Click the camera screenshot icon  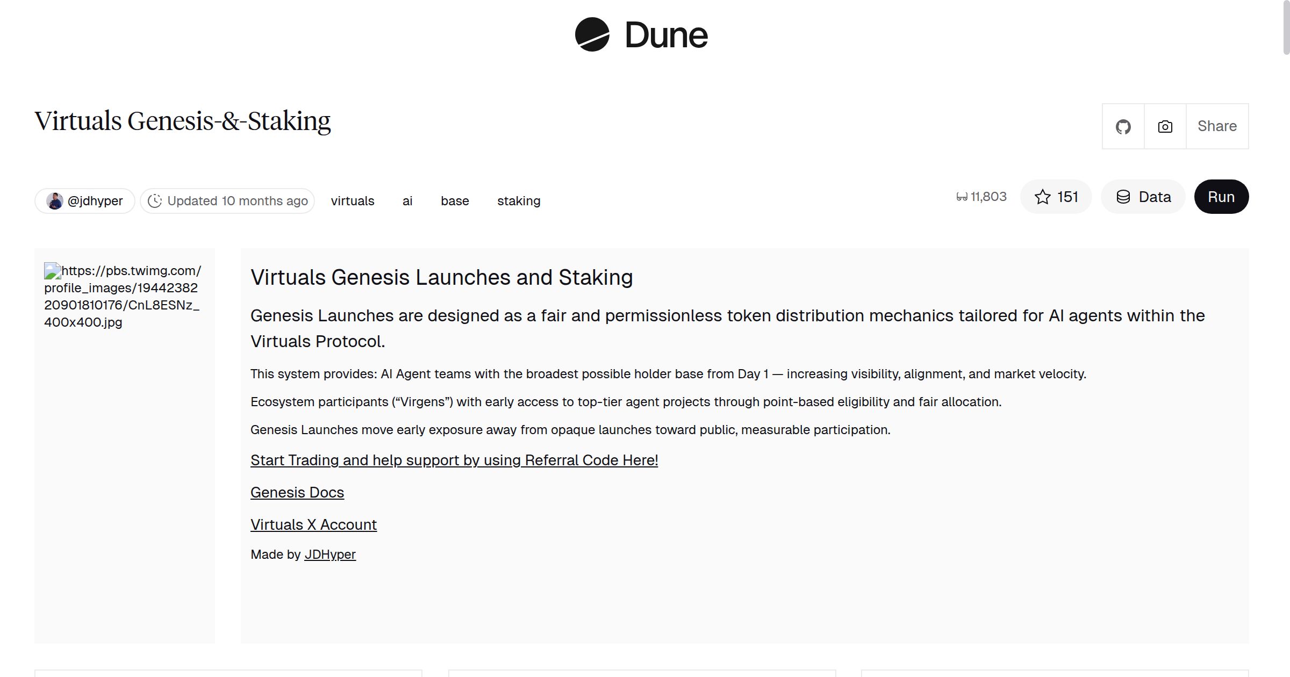[x=1164, y=126]
